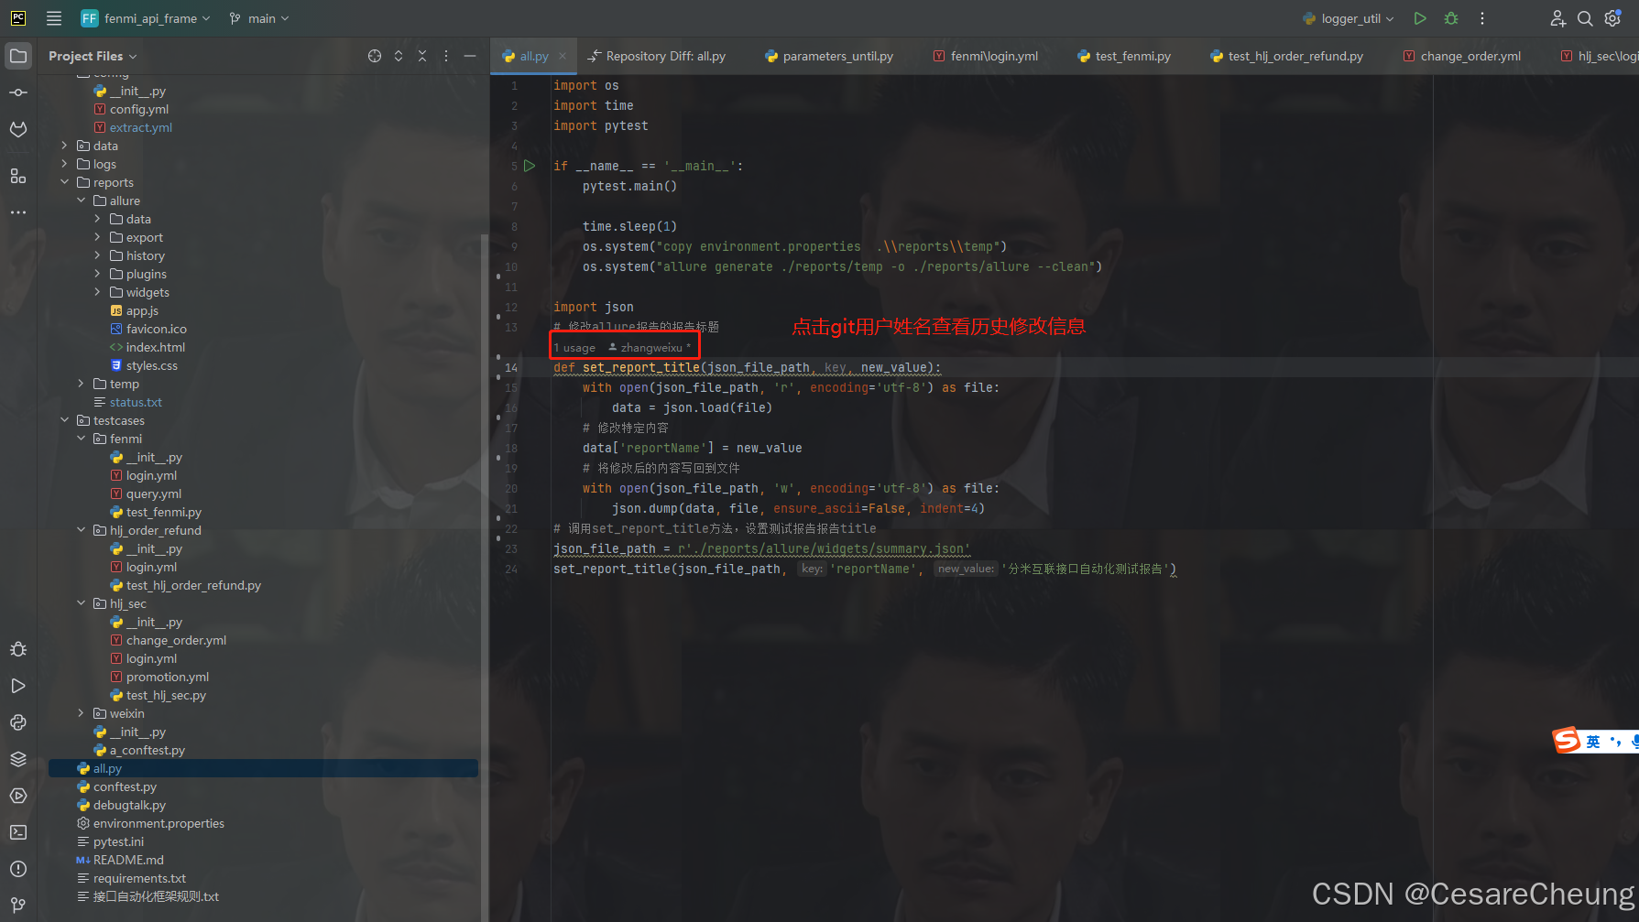Open Project panel options menu
Screen dimensions: 1639x922
(446, 56)
